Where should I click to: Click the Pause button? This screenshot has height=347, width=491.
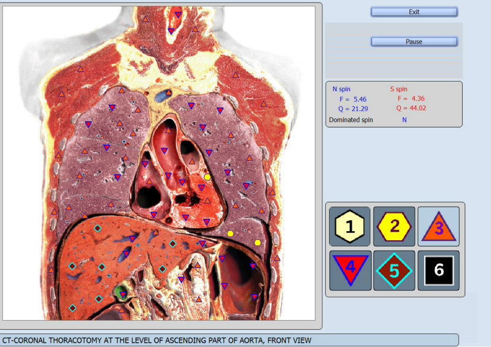(414, 42)
